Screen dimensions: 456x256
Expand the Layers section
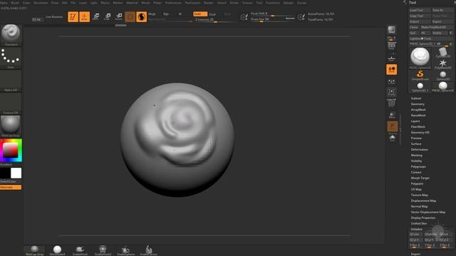tap(415, 121)
